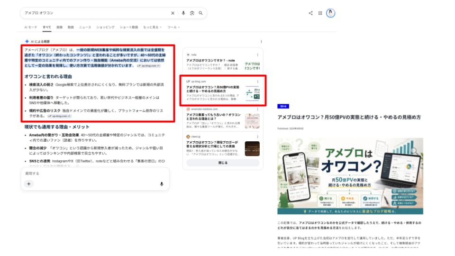Click the dark client.jp card thumbnail
The width and height of the screenshot is (455, 256).
[252, 148]
